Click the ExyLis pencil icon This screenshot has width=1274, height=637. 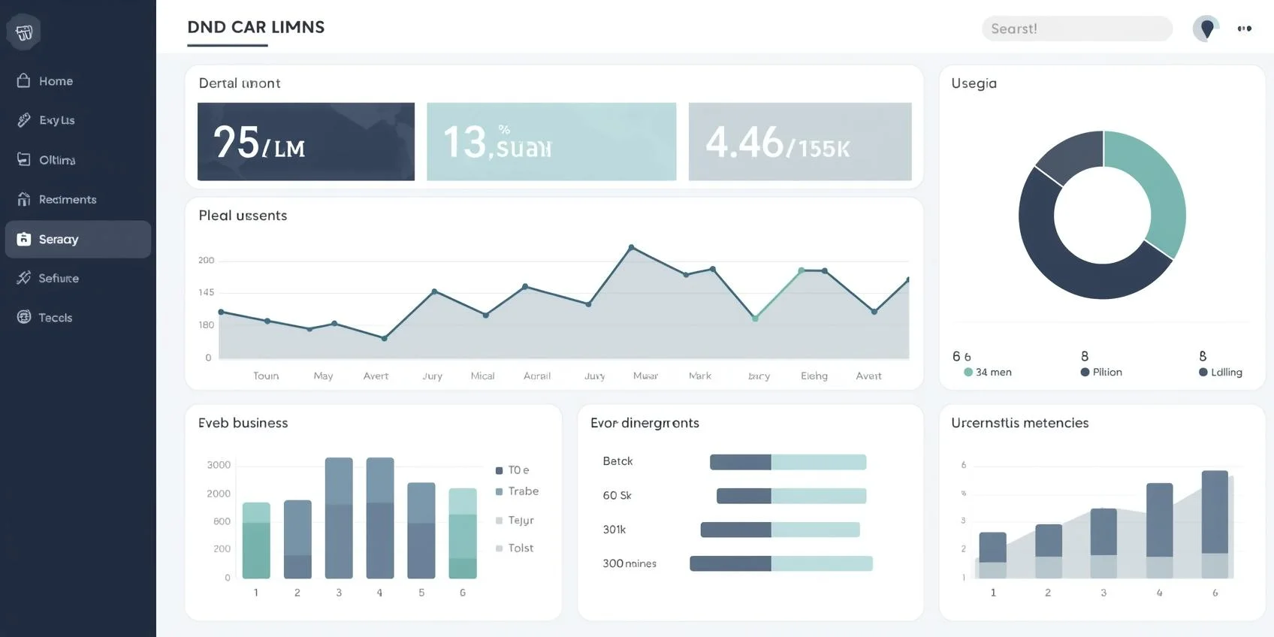point(24,120)
